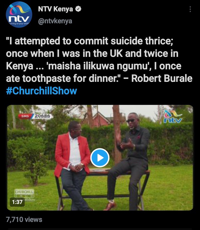Play the video with the blue play button
The image size is (200, 230).
pyautogui.click(x=100, y=158)
